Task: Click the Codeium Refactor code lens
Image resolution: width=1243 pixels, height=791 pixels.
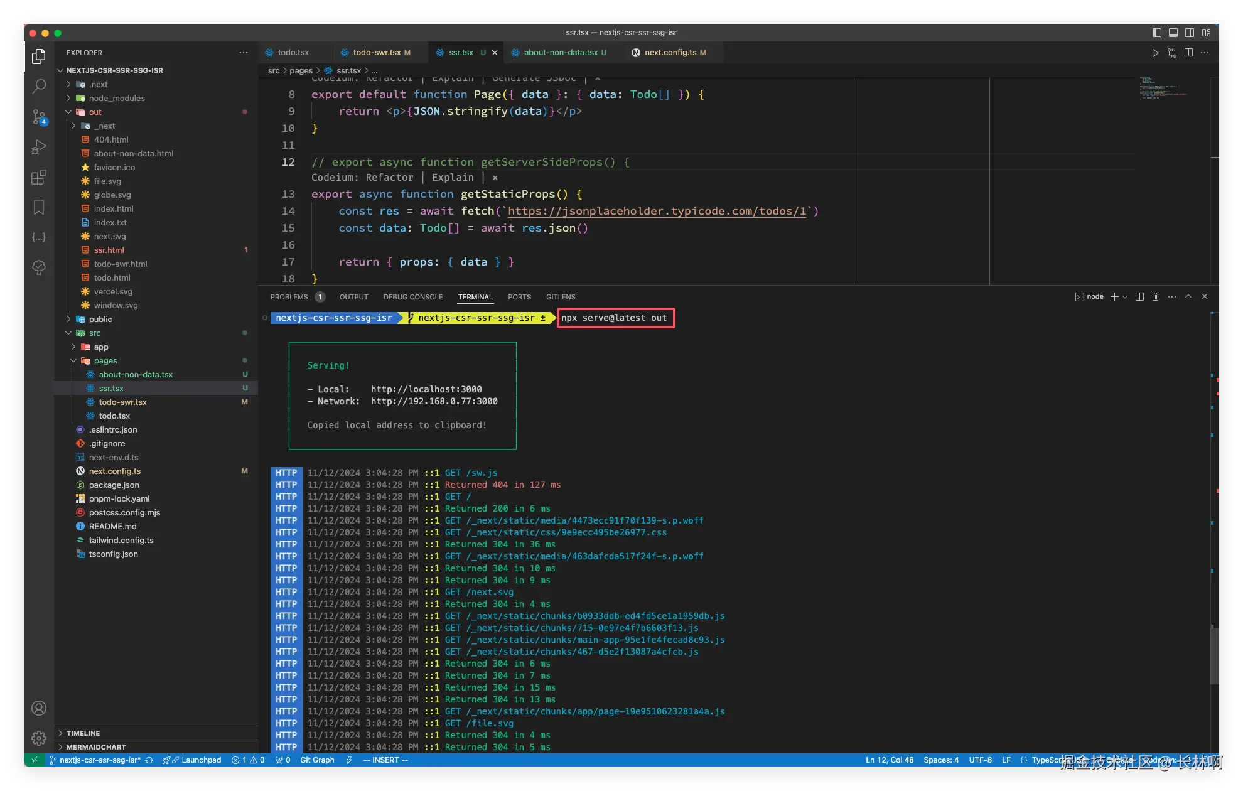Action: pyautogui.click(x=389, y=178)
